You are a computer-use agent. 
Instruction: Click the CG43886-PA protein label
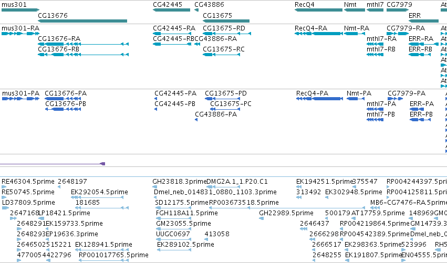tap(216, 114)
